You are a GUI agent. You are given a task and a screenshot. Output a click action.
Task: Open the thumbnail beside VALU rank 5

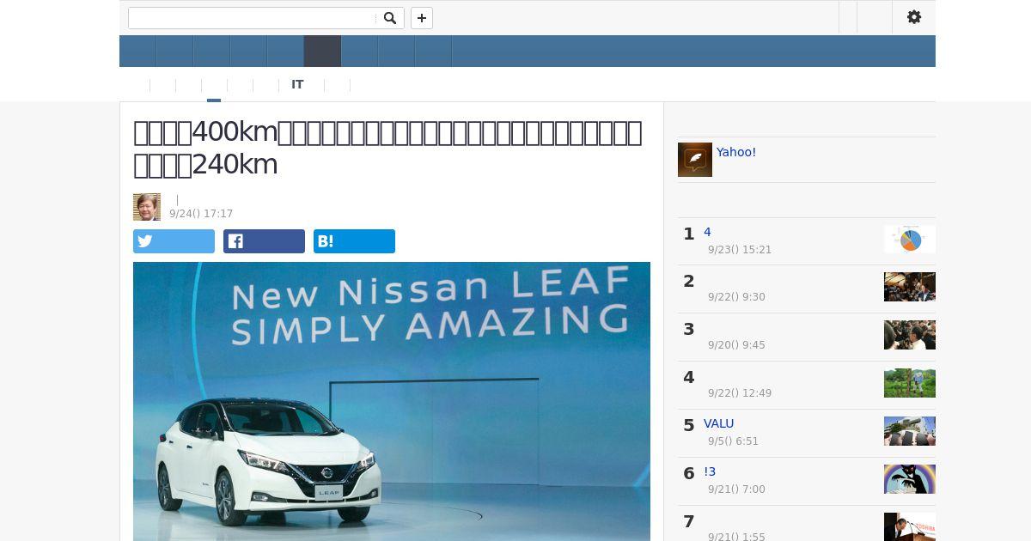click(x=910, y=431)
